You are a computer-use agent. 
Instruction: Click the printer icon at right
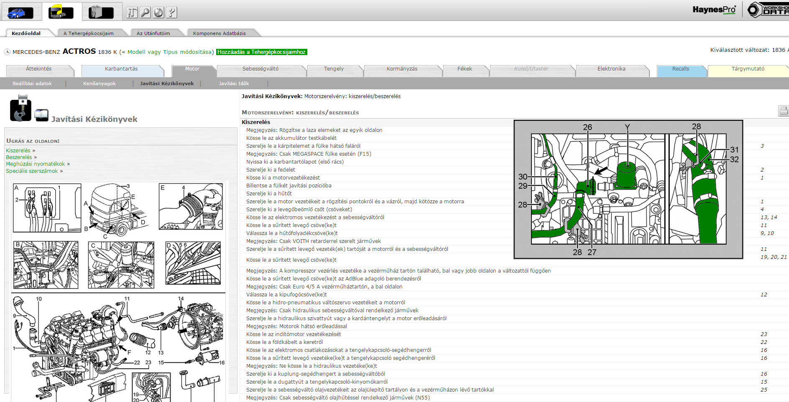click(783, 111)
